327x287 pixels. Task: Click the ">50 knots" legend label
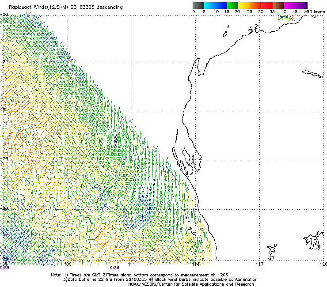[x=314, y=12]
